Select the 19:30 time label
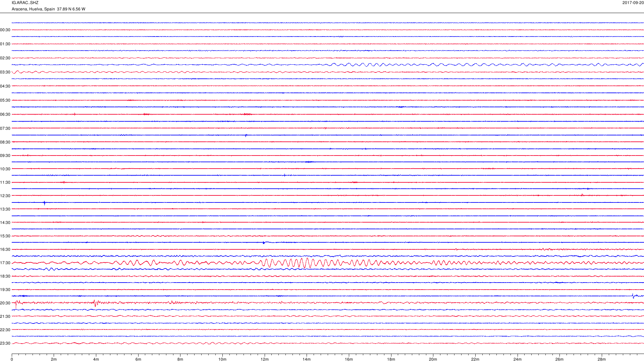The height and width of the screenshot is (362, 644). click(5, 290)
